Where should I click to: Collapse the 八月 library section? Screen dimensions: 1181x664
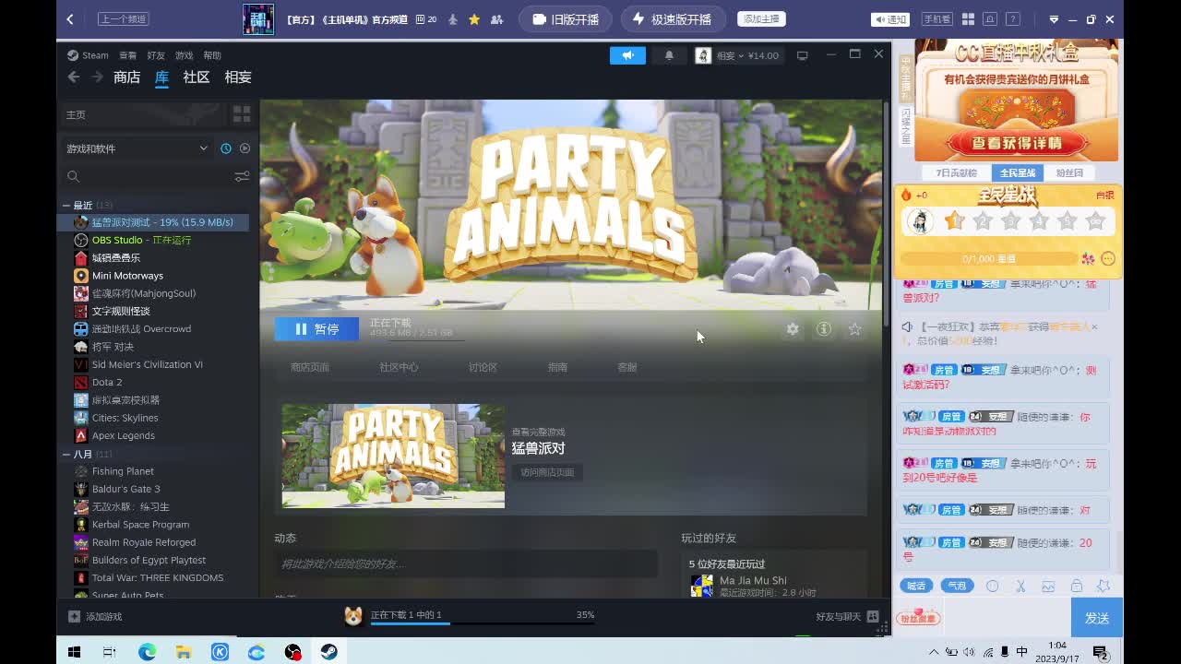pyautogui.click(x=66, y=454)
